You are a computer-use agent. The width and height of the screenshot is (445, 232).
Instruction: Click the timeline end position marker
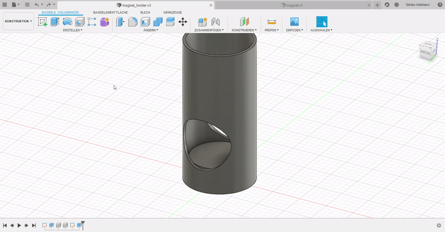pyautogui.click(x=83, y=224)
